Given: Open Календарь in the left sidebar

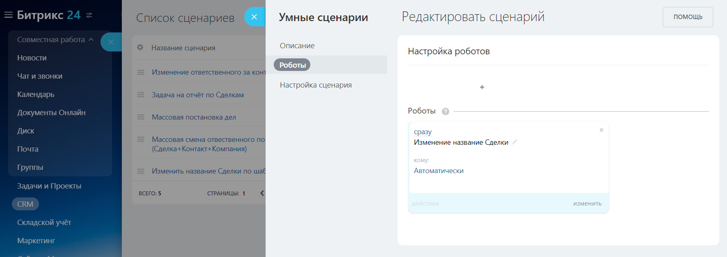Looking at the screenshot, I should point(36,94).
